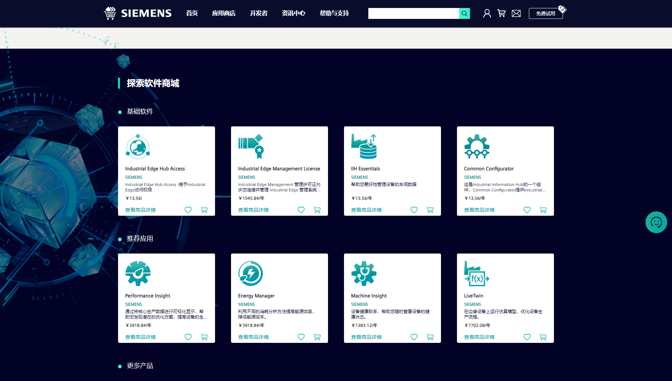672x381 pixels.
Task: Open the mail/message icon in the header
Action: pyautogui.click(x=516, y=13)
